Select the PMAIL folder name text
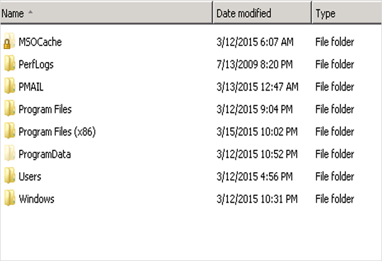 click(31, 87)
